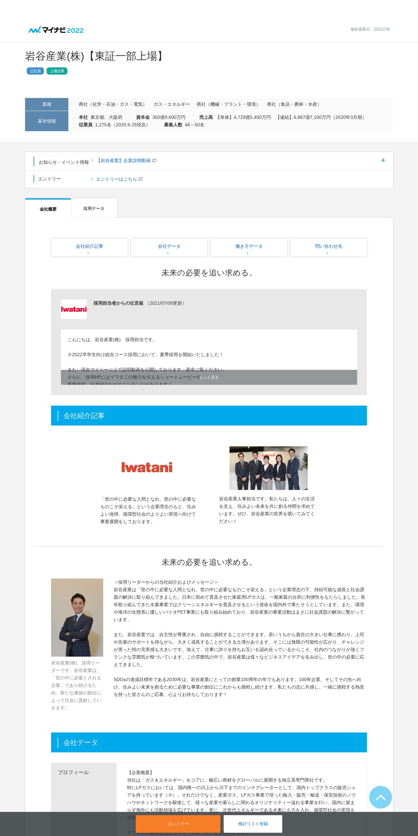Screen dimensions: 418x836
Task: Expand message board with もっと見る
Action: tap(209, 377)
